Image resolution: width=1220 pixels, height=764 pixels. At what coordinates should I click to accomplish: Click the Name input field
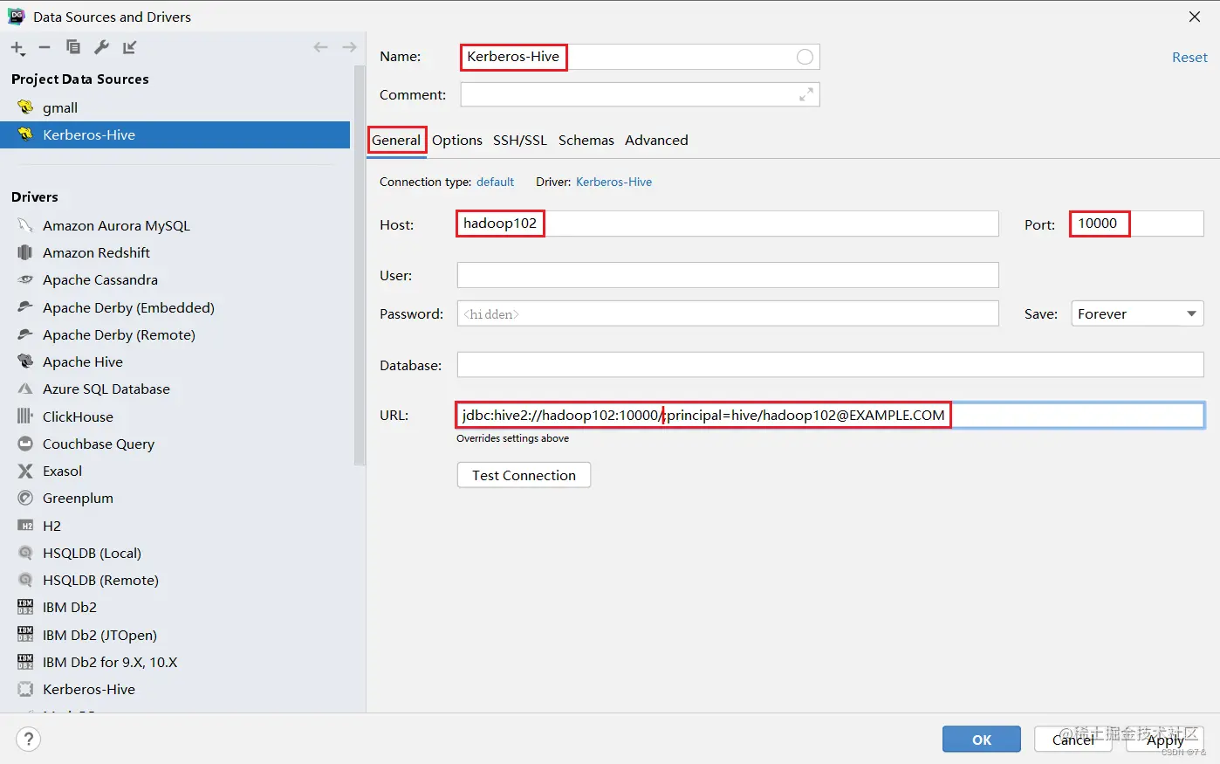point(640,57)
